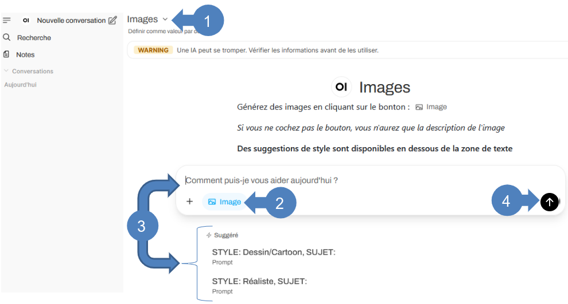Screen dimensions: 568x304
Task: Select the Réaliste style suggestion
Action: pyautogui.click(x=259, y=286)
